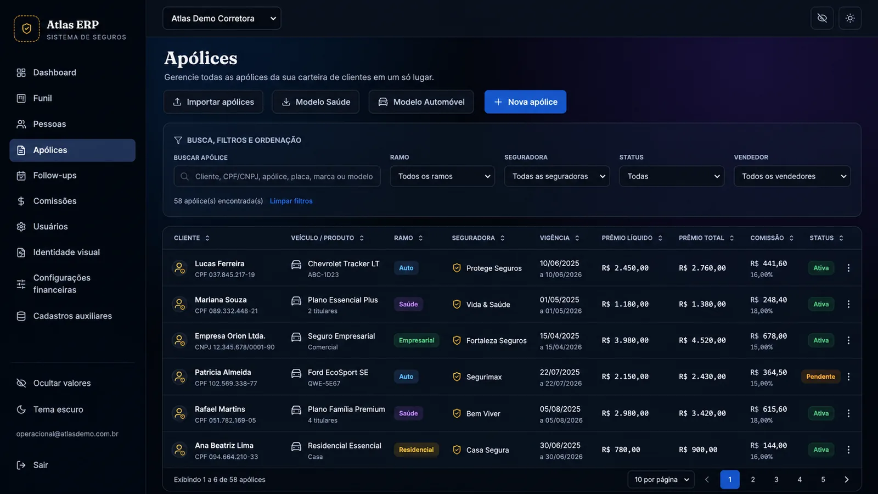Screen dimensions: 878x494
Task: Open the Status filter dropdown
Action: tap(672, 176)
